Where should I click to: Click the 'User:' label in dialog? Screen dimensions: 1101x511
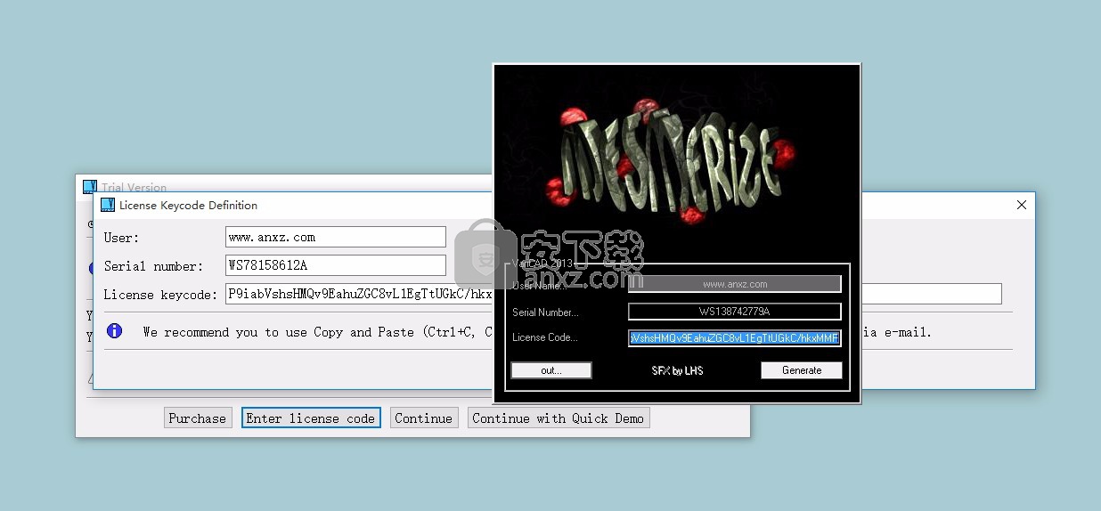(x=121, y=238)
